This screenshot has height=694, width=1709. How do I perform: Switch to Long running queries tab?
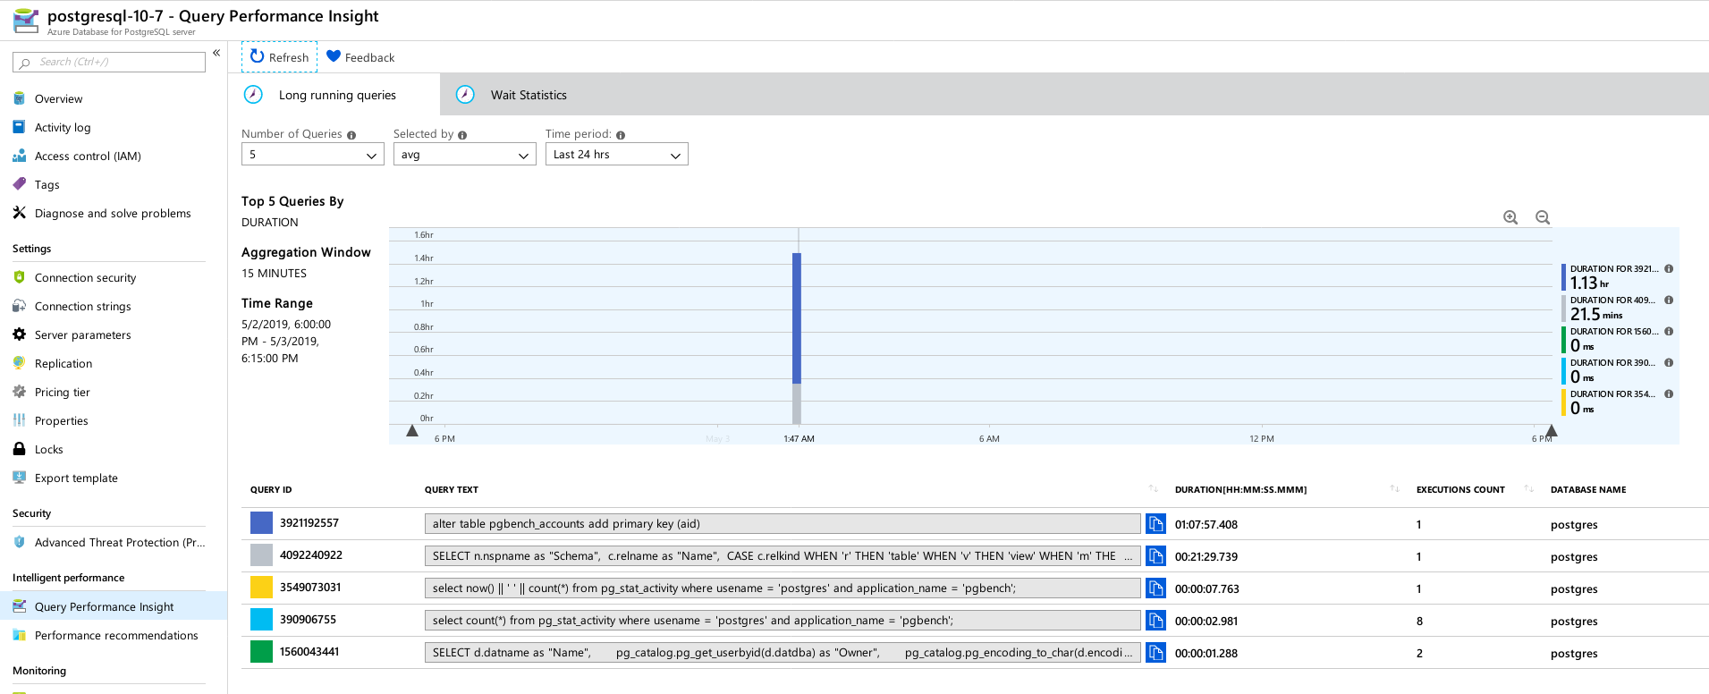(x=335, y=95)
